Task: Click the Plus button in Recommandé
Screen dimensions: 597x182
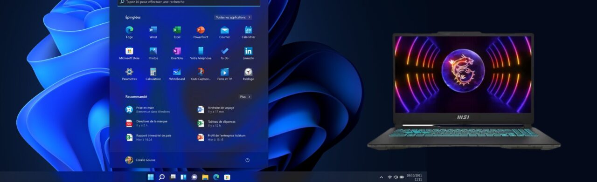Action: tap(245, 97)
